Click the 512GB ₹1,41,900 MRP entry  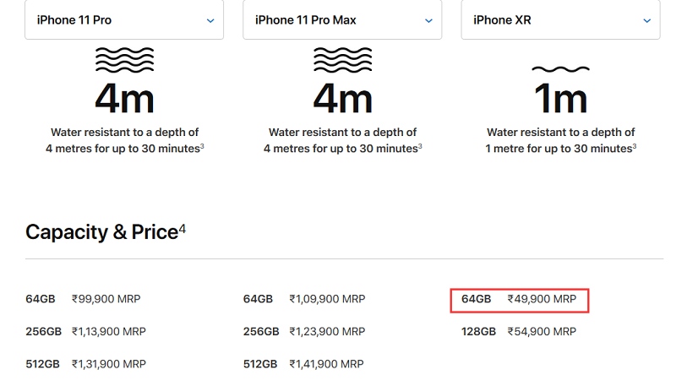(x=303, y=364)
